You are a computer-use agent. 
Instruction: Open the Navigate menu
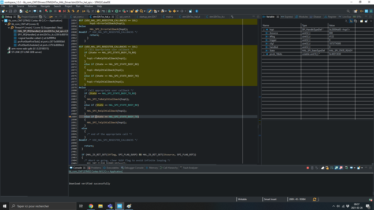click(x=45, y=6)
